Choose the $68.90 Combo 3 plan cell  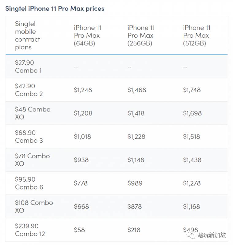pyautogui.click(x=29, y=137)
